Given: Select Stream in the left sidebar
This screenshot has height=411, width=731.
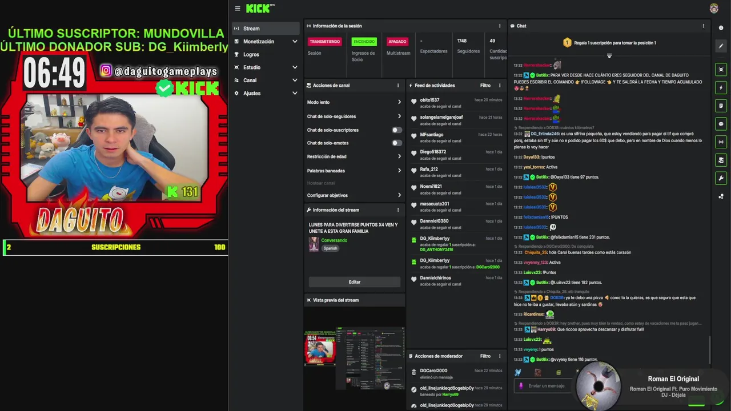Looking at the screenshot, I should pyautogui.click(x=266, y=29).
